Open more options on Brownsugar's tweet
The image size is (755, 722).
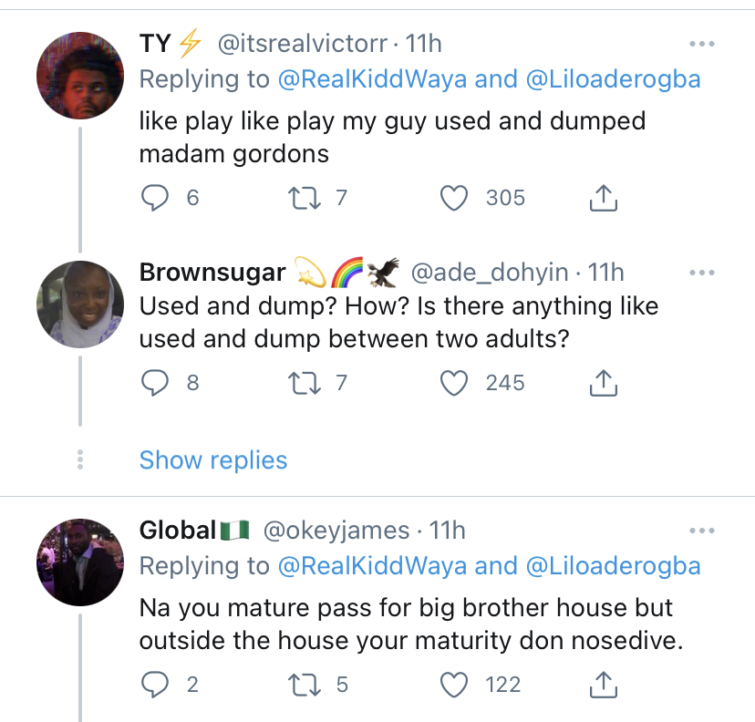coord(701,272)
